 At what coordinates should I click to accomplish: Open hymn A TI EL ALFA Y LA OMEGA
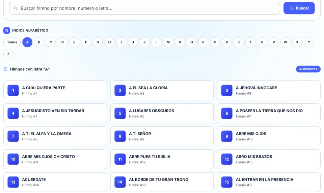[55, 136]
